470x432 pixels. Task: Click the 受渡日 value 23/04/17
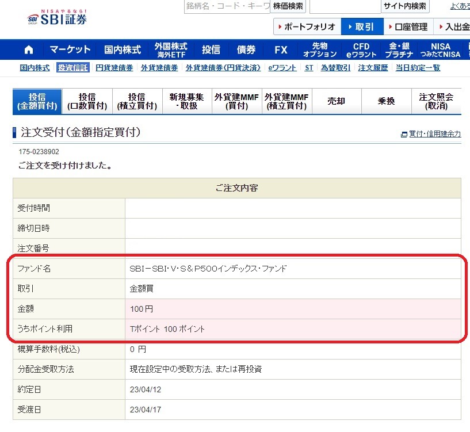(146, 410)
